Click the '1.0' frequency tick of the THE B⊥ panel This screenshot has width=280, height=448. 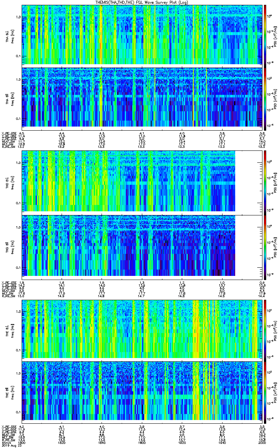pyautogui.click(x=18, y=311)
